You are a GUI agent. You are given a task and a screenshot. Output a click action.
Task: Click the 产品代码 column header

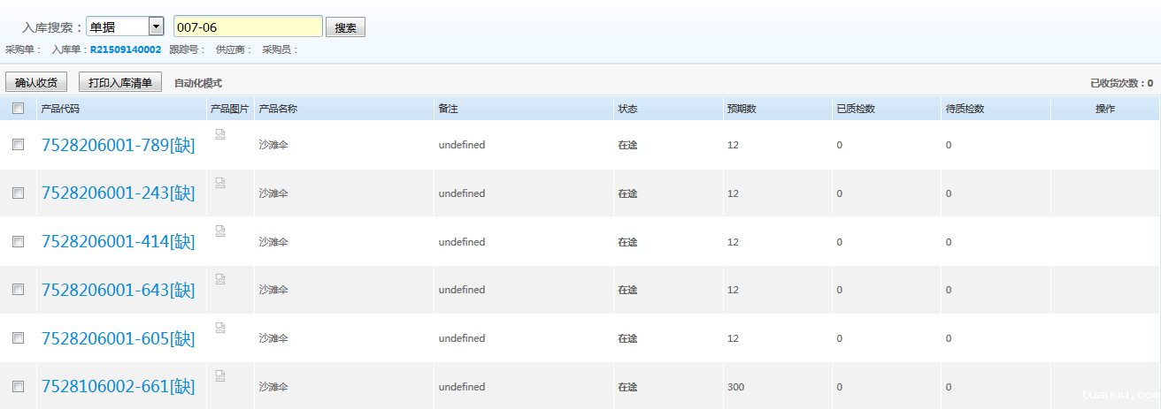point(60,109)
